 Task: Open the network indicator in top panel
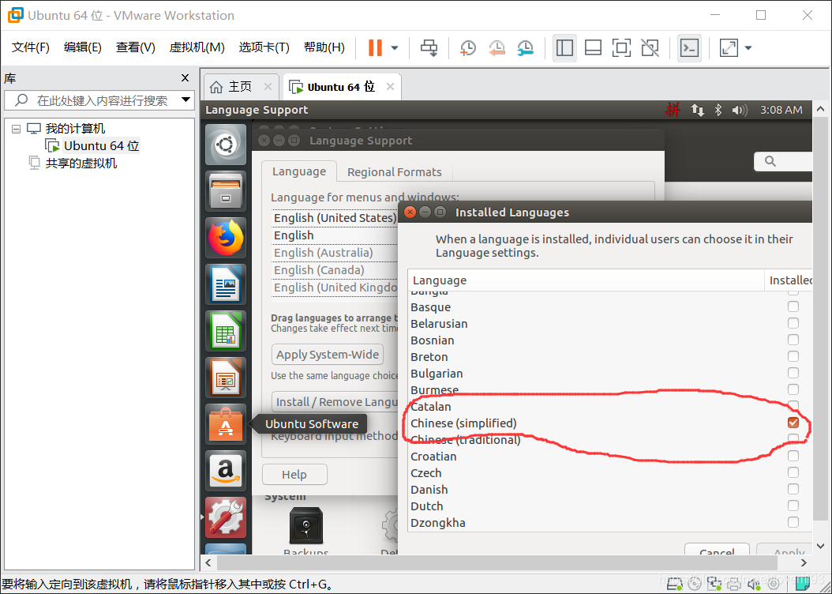pyautogui.click(x=697, y=110)
